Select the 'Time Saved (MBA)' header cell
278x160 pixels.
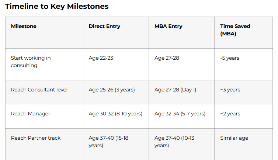click(x=235, y=30)
